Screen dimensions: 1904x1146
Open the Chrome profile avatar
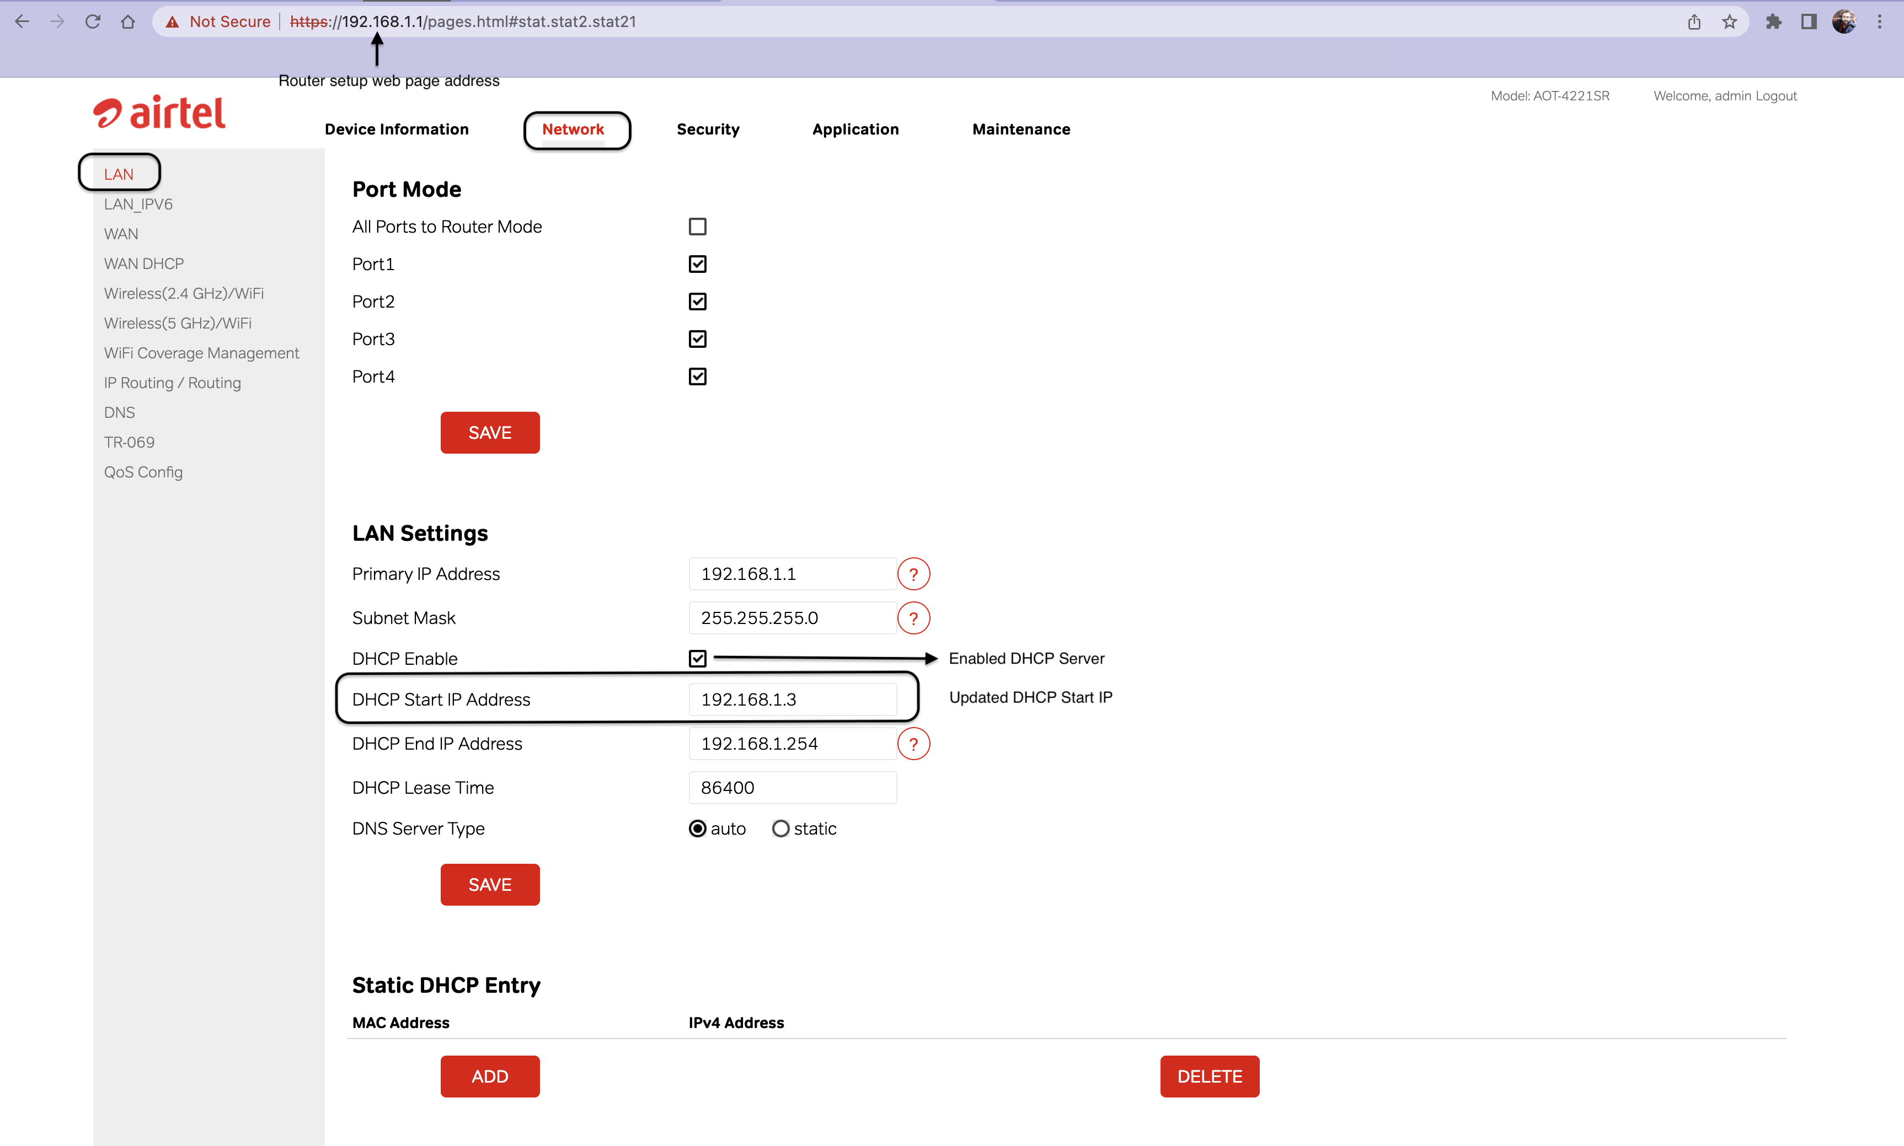pyautogui.click(x=1844, y=21)
